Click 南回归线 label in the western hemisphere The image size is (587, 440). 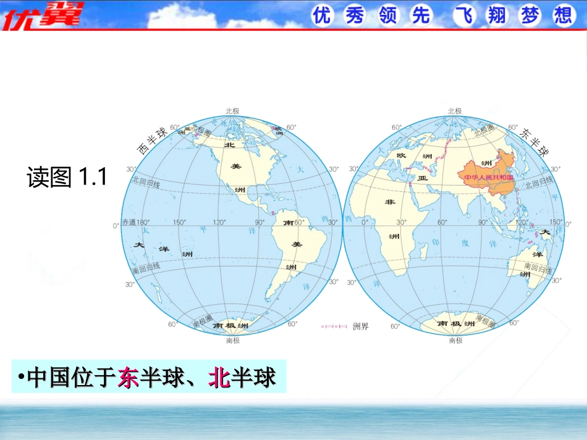tap(146, 268)
